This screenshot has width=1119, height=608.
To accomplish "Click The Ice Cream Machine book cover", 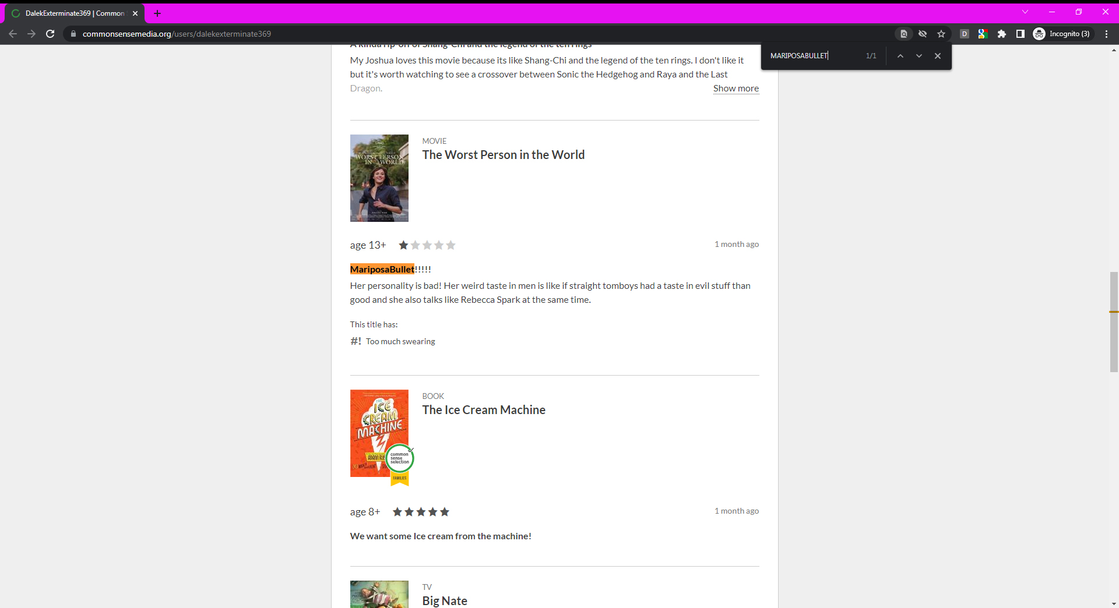I will coord(379,433).
